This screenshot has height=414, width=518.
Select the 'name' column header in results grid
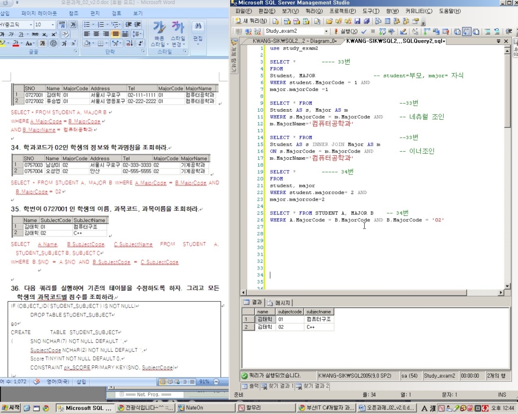click(x=265, y=312)
